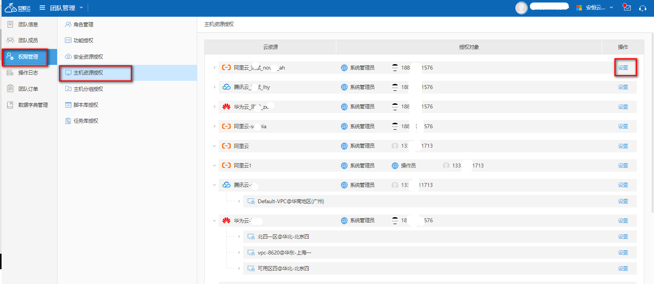
Task: Open 团队订单 in the sidebar
Action: pos(28,89)
